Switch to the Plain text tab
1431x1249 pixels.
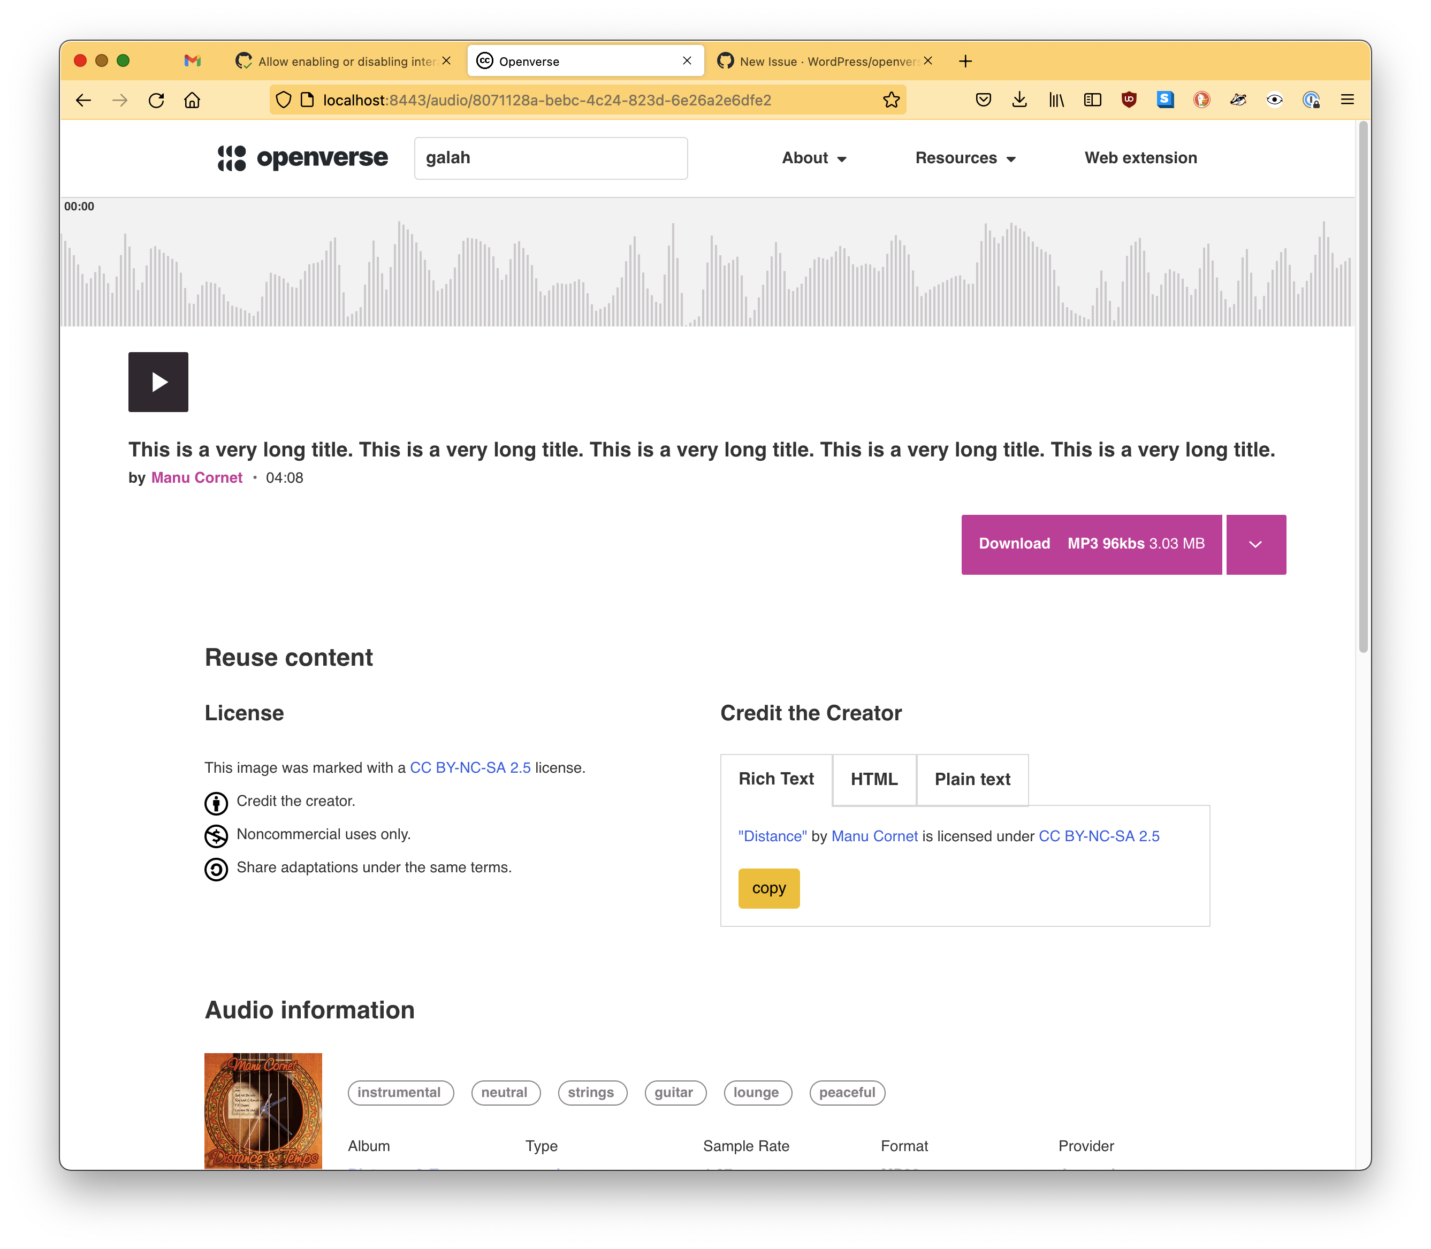(x=972, y=779)
